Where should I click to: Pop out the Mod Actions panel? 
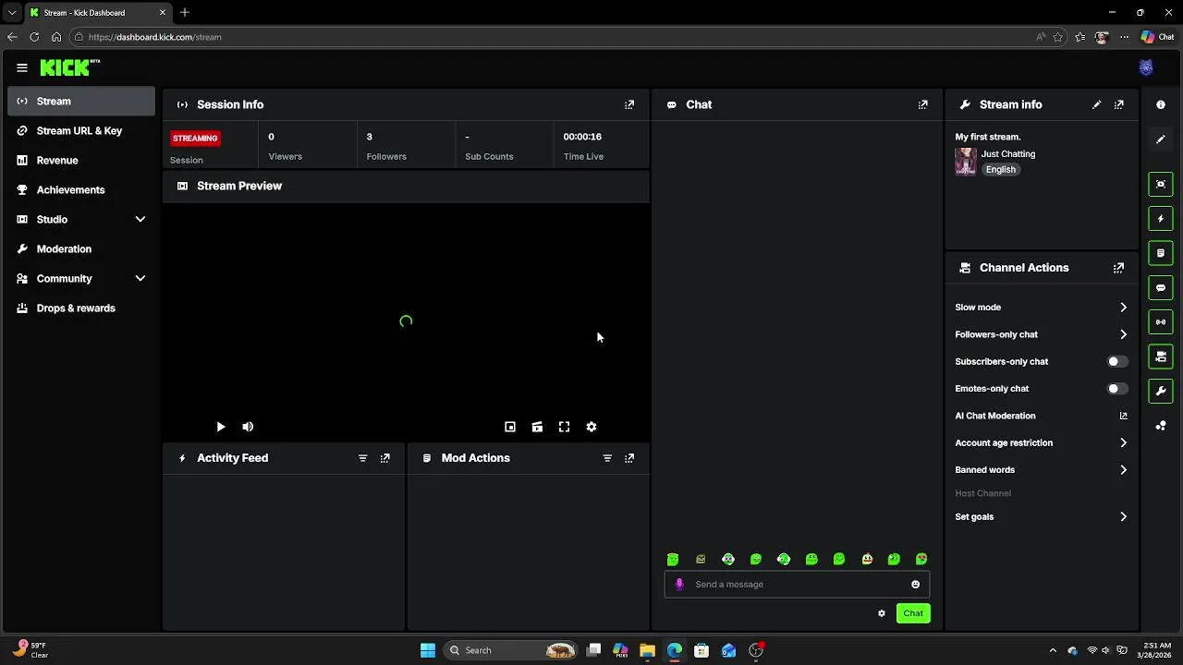pos(629,458)
